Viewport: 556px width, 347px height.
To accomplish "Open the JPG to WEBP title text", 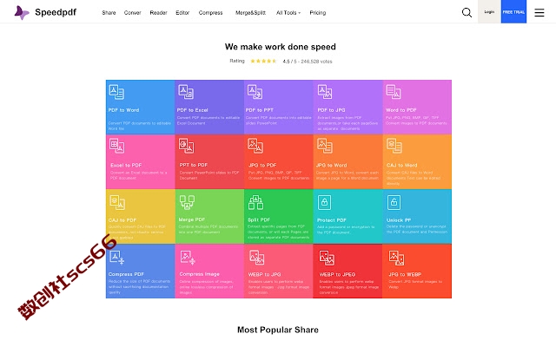I will [405, 274].
